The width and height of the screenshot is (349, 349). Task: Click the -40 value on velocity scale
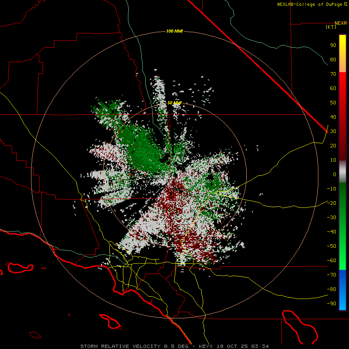click(332, 232)
